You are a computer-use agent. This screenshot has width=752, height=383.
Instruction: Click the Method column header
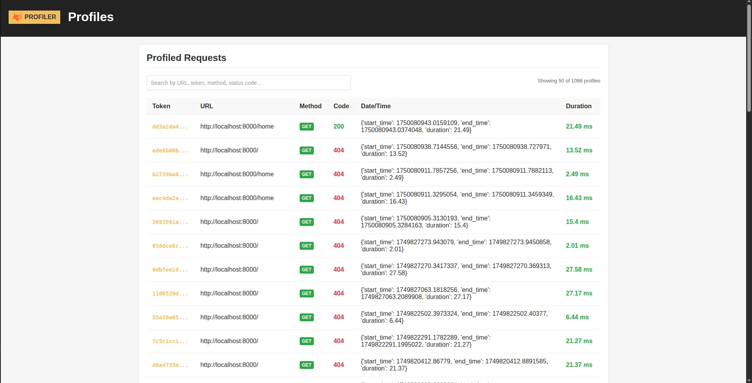pos(310,106)
